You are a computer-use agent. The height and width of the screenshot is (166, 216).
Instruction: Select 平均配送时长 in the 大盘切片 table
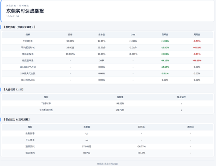click(x=46, y=110)
